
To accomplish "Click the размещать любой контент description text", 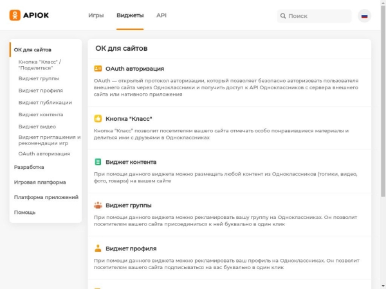I will pos(226,177).
